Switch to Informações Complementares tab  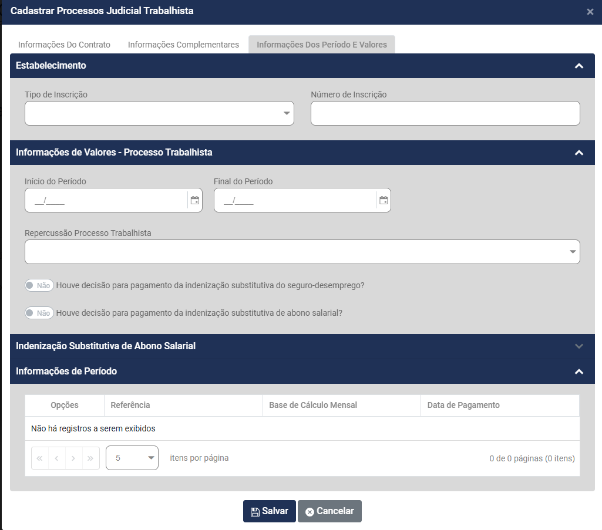[183, 45]
